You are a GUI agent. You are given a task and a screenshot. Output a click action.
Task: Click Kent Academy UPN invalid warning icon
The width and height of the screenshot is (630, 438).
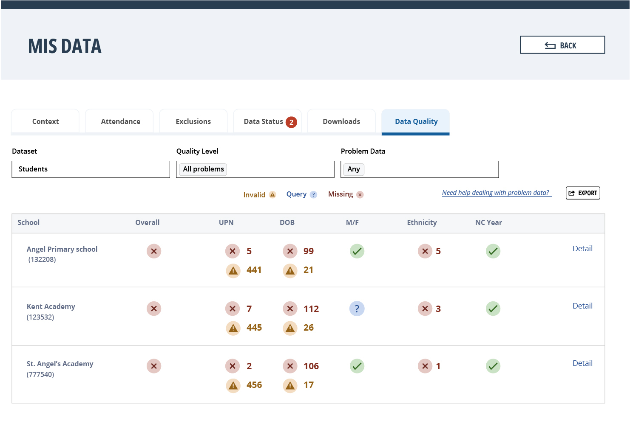point(233,328)
